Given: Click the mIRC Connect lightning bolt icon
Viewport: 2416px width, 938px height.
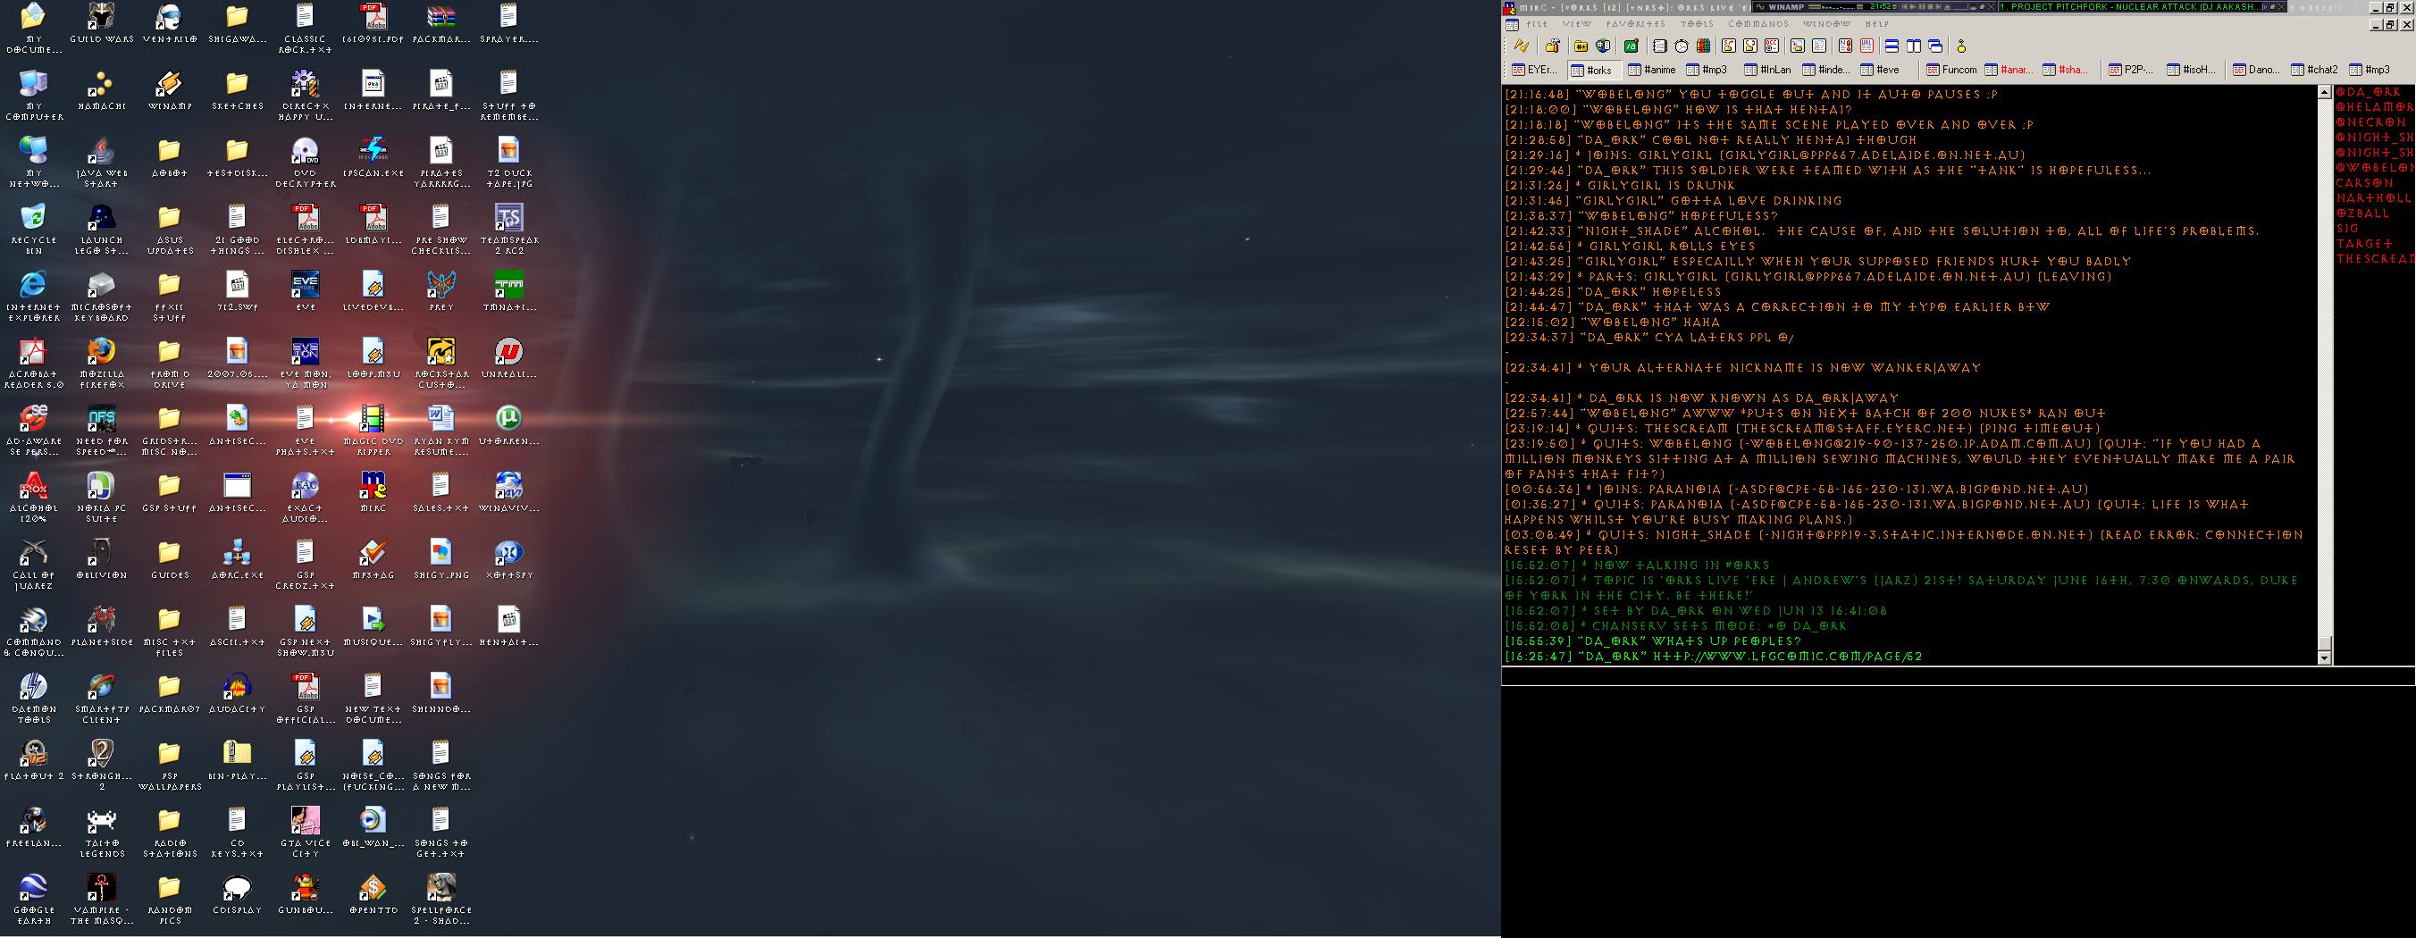Looking at the screenshot, I should [x=1522, y=46].
